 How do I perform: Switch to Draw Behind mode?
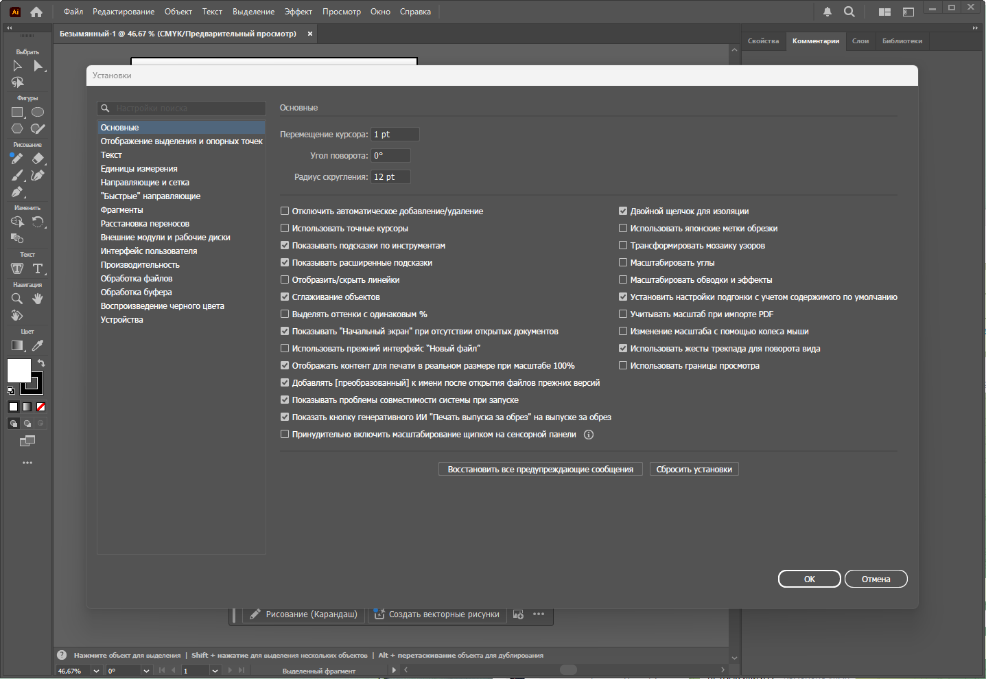coord(27,424)
